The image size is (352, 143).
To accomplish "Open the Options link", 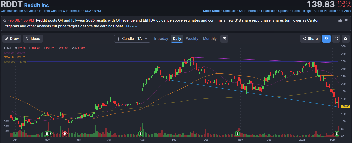I will pyautogui.click(x=284, y=11).
